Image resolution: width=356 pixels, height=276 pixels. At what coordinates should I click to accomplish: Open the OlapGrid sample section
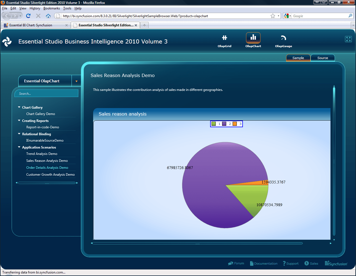click(224, 40)
